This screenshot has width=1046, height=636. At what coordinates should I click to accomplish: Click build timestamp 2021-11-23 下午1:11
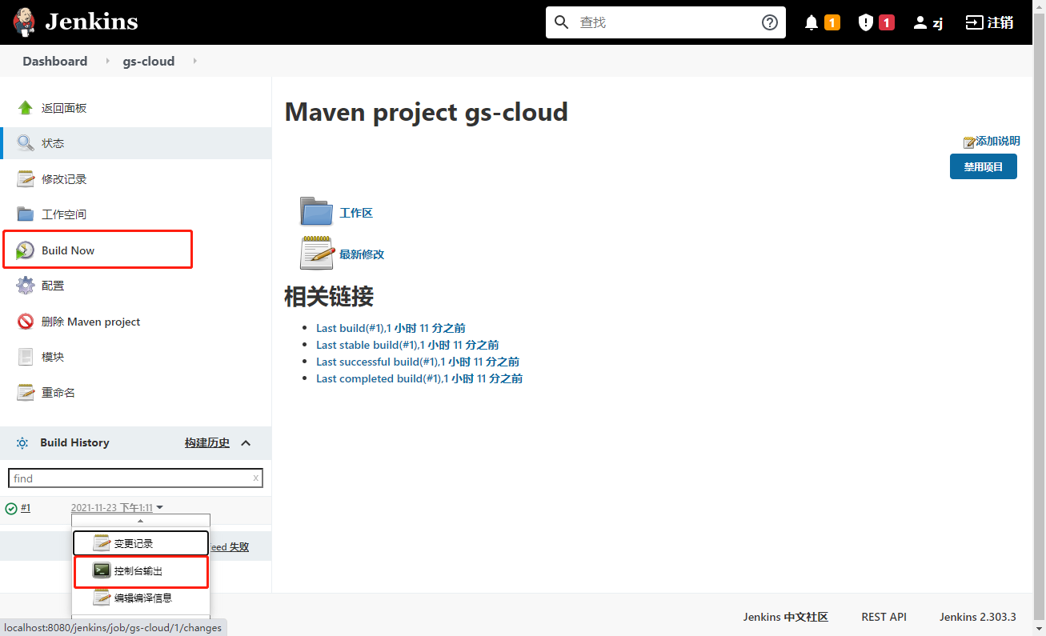click(112, 508)
